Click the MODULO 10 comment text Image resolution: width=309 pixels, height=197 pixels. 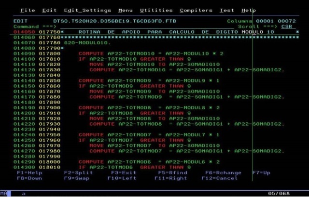pyautogui.click(x=257, y=32)
